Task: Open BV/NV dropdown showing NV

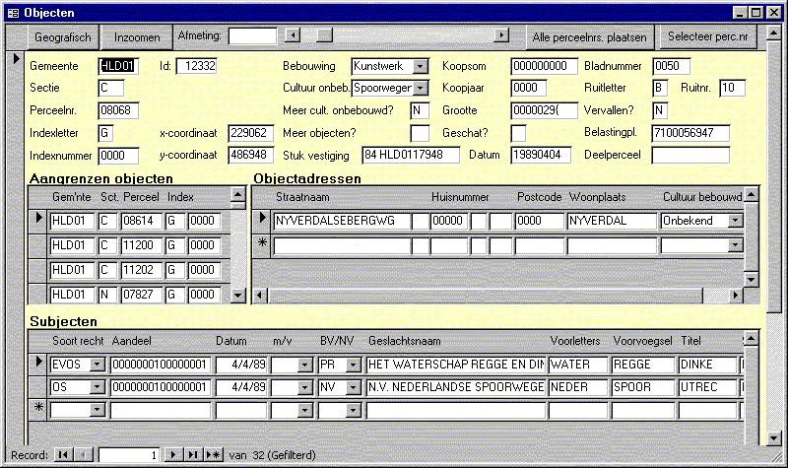Action: coord(354,387)
